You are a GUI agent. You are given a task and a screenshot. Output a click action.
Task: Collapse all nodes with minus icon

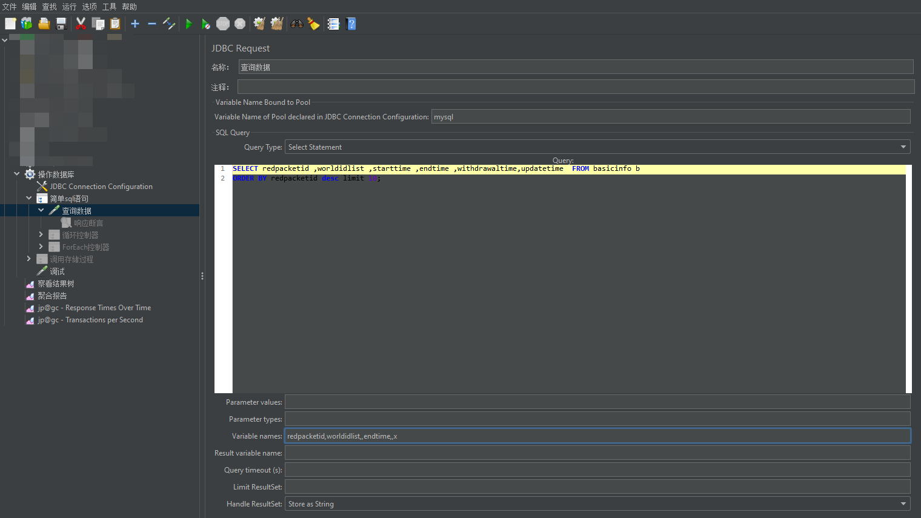click(152, 24)
